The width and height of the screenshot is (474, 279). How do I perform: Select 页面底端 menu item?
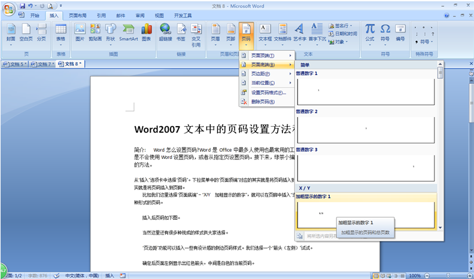coord(267,65)
